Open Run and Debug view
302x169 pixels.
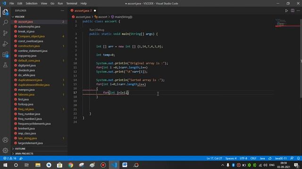(x=5, y=44)
